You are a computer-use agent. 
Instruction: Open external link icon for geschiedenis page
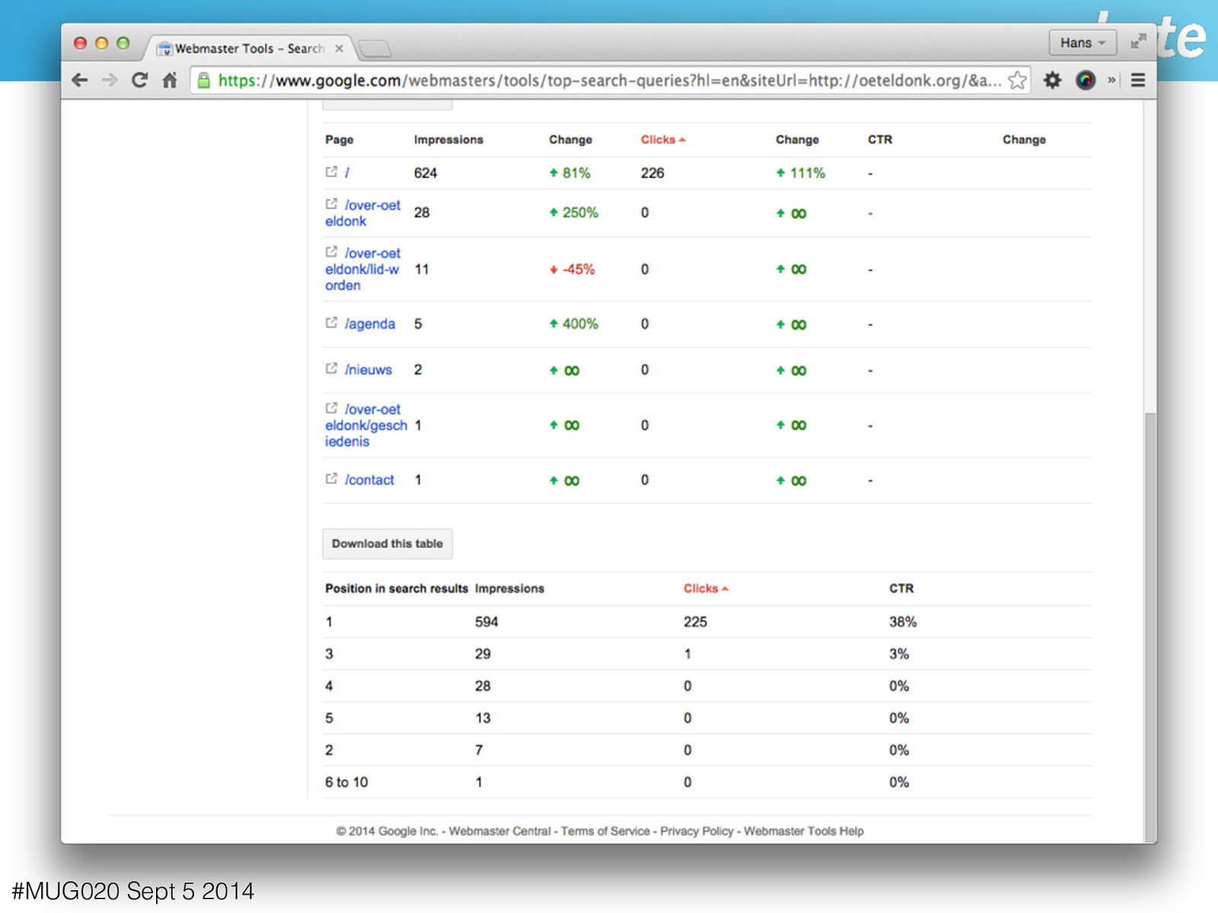331,408
